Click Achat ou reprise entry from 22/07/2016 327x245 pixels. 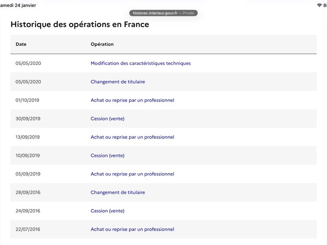[132, 229]
